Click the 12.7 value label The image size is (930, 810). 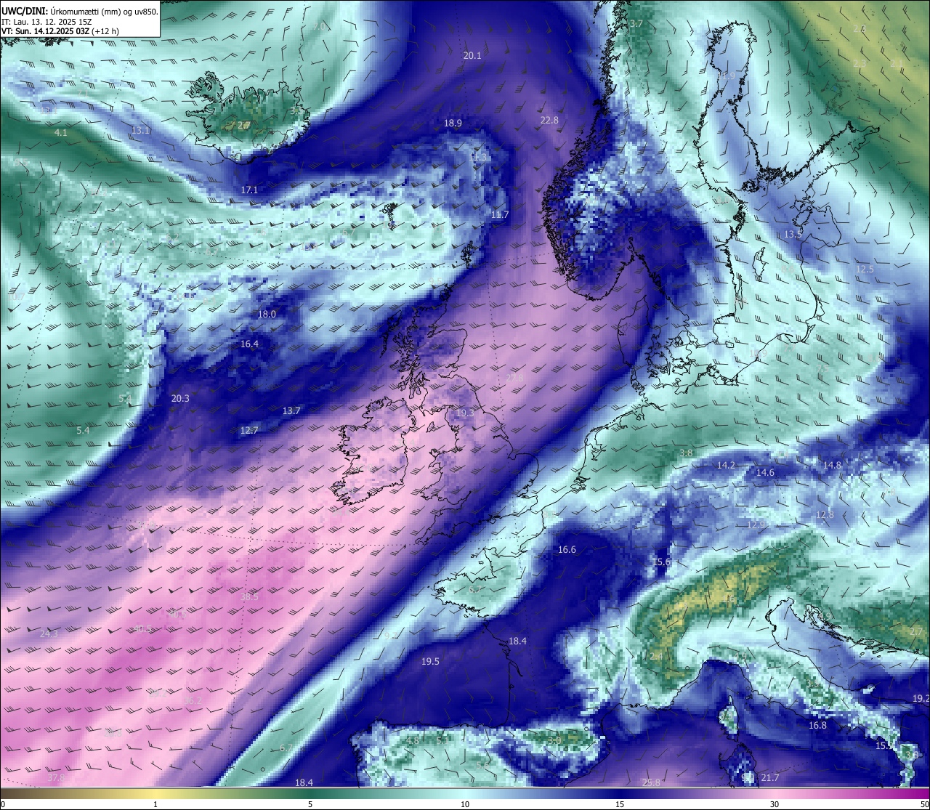[249, 431]
